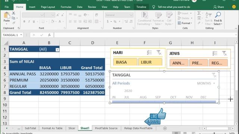Toggle Underline formatting
This screenshot has width=239, height=134.
click(x=34, y=22)
